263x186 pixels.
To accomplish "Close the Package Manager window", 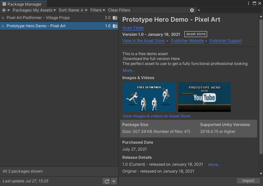I will 260,3.
